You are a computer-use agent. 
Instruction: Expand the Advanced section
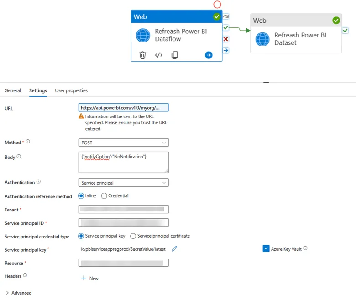pyautogui.click(x=19, y=293)
